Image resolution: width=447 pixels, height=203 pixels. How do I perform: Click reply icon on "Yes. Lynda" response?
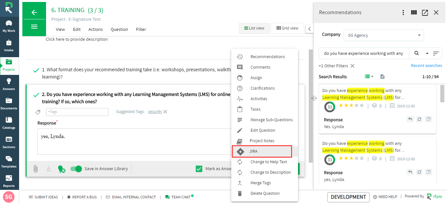coord(410,119)
